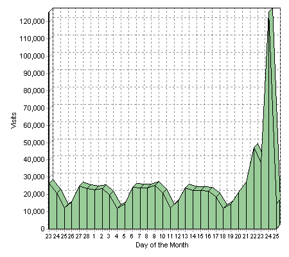This screenshot has width=289, height=257.
Task: Click the 100,000 y-axis label
Action: pyautogui.click(x=32, y=56)
